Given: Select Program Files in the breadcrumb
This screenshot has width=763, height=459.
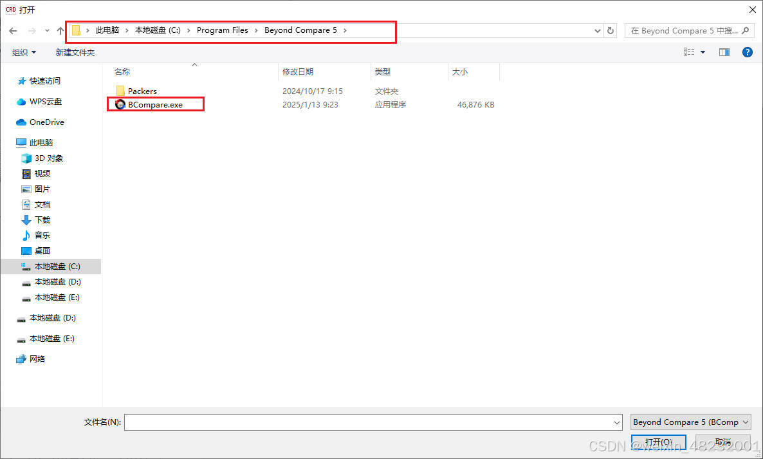Looking at the screenshot, I should [223, 30].
